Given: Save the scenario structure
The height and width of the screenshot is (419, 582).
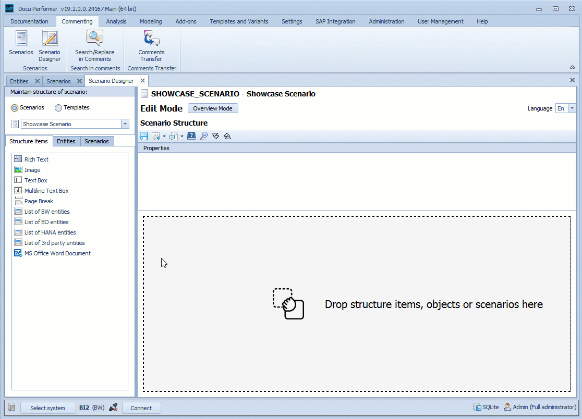Looking at the screenshot, I should tap(143, 136).
